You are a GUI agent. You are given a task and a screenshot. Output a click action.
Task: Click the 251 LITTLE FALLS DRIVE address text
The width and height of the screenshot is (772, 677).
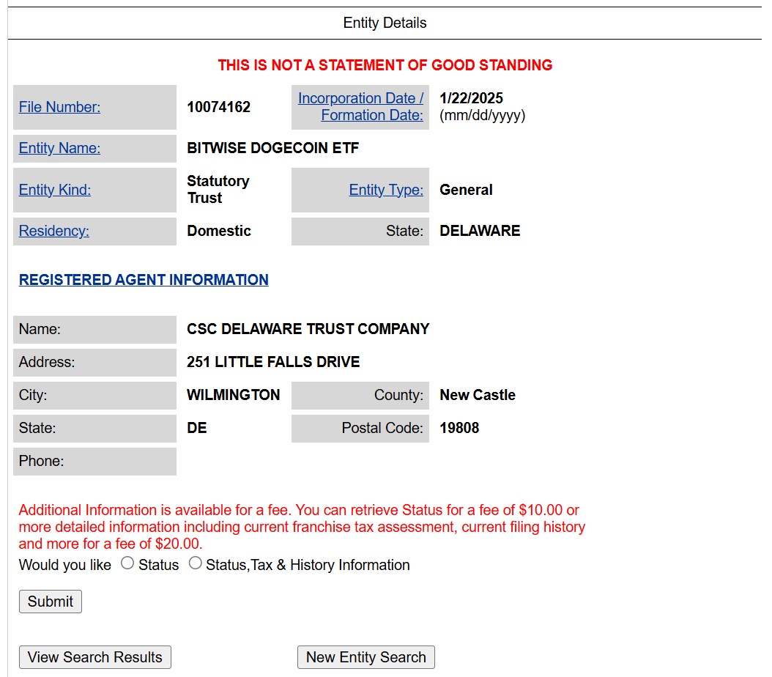click(272, 362)
